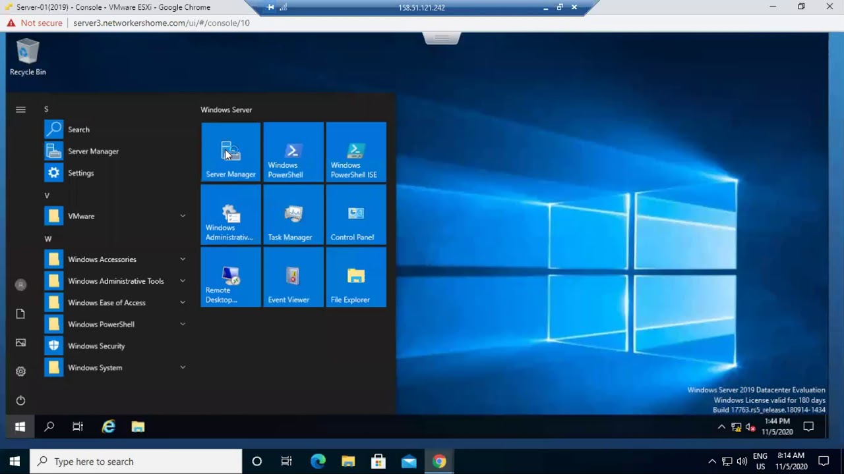Expand the Windows Administrative Tools folder
This screenshot has height=474, width=844.
(x=117, y=281)
